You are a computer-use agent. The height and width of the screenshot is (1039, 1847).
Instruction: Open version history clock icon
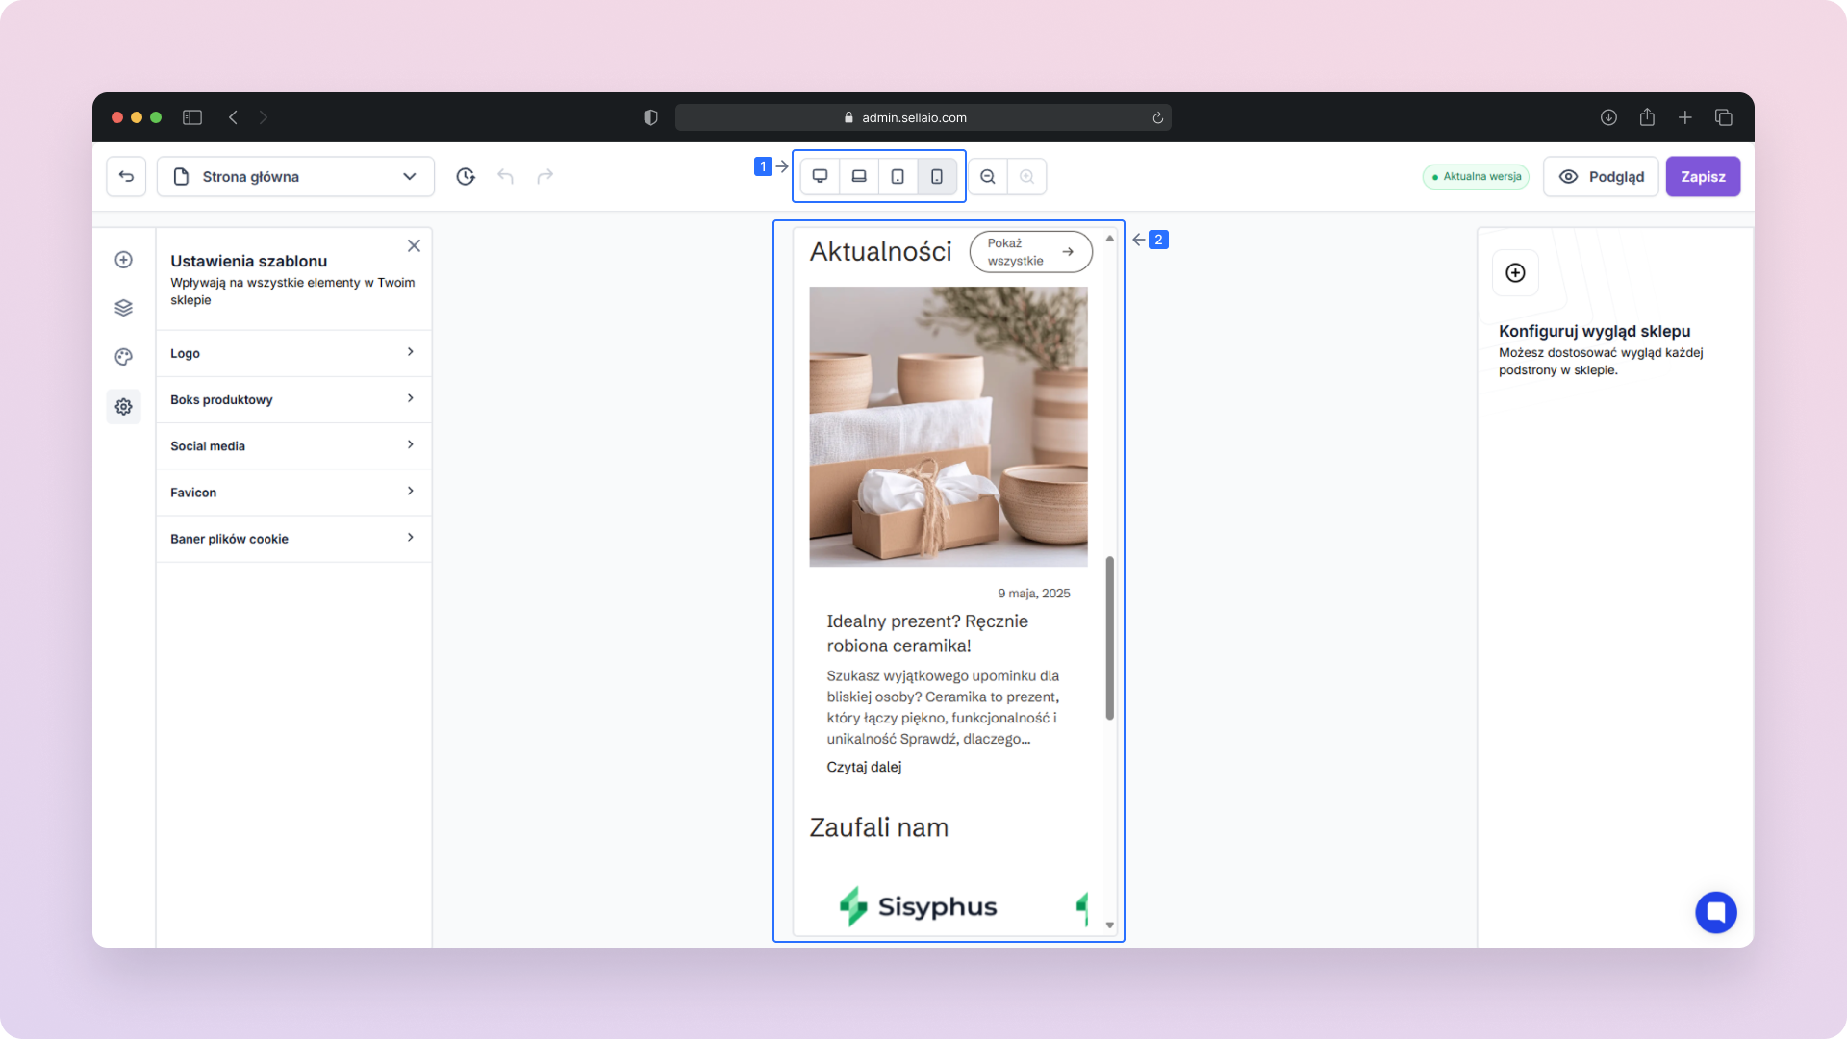pyautogui.click(x=466, y=176)
